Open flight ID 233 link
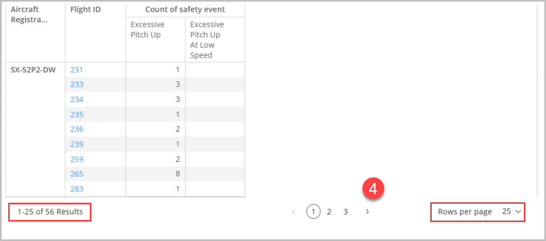The height and width of the screenshot is (241, 546). tap(77, 85)
